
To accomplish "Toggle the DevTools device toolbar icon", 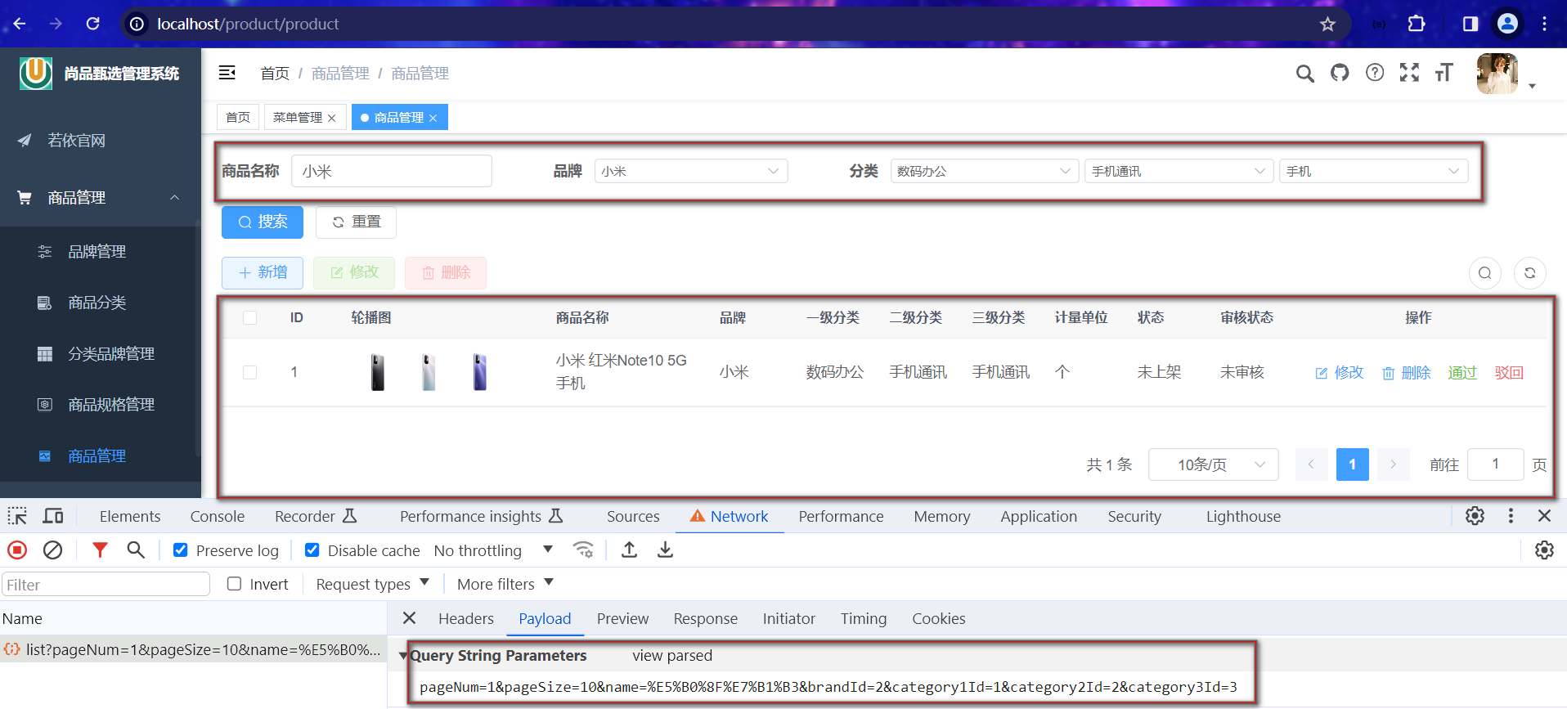I will pyautogui.click(x=53, y=516).
